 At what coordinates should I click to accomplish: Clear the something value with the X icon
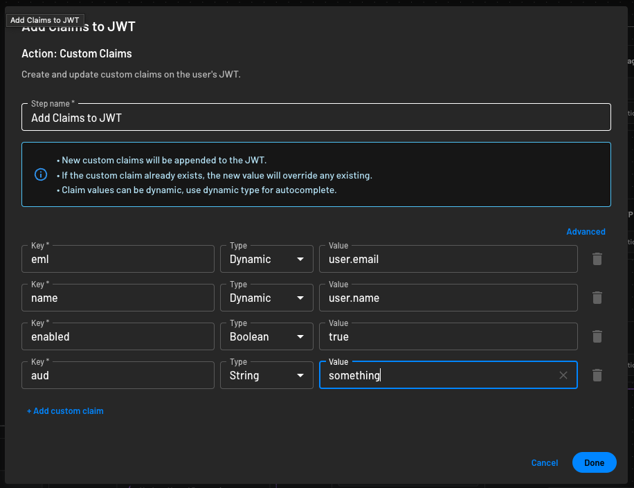tap(563, 374)
